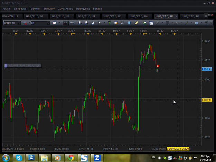Expand zoom region tool dropdown arrow
Screen dimensions: 216x162
104,23
